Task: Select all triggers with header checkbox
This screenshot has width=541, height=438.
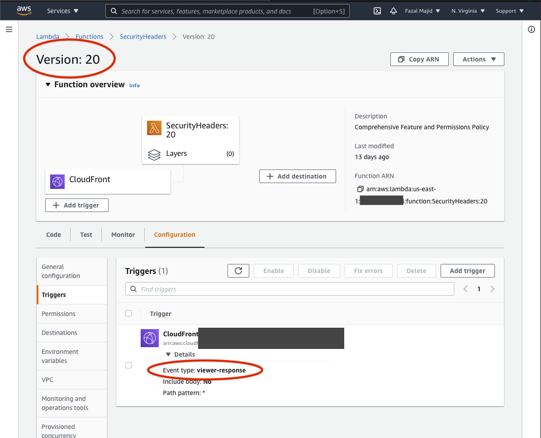Action: point(128,313)
